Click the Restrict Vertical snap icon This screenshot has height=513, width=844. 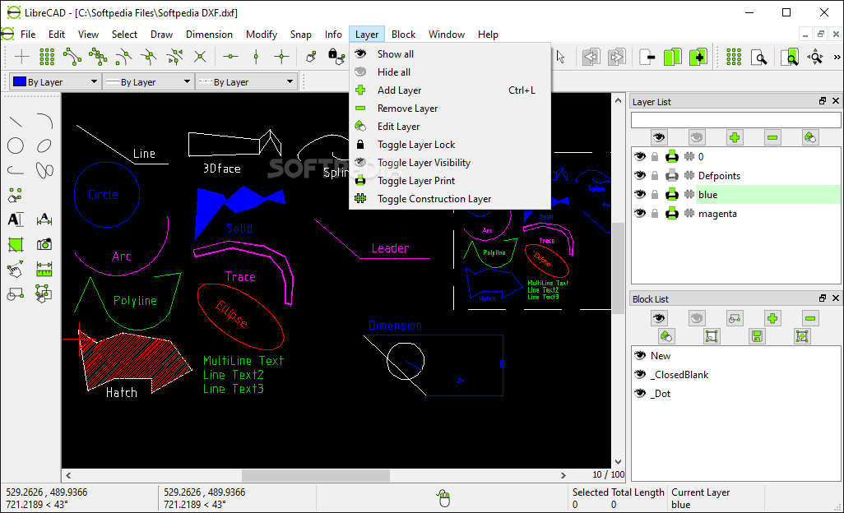click(x=256, y=57)
